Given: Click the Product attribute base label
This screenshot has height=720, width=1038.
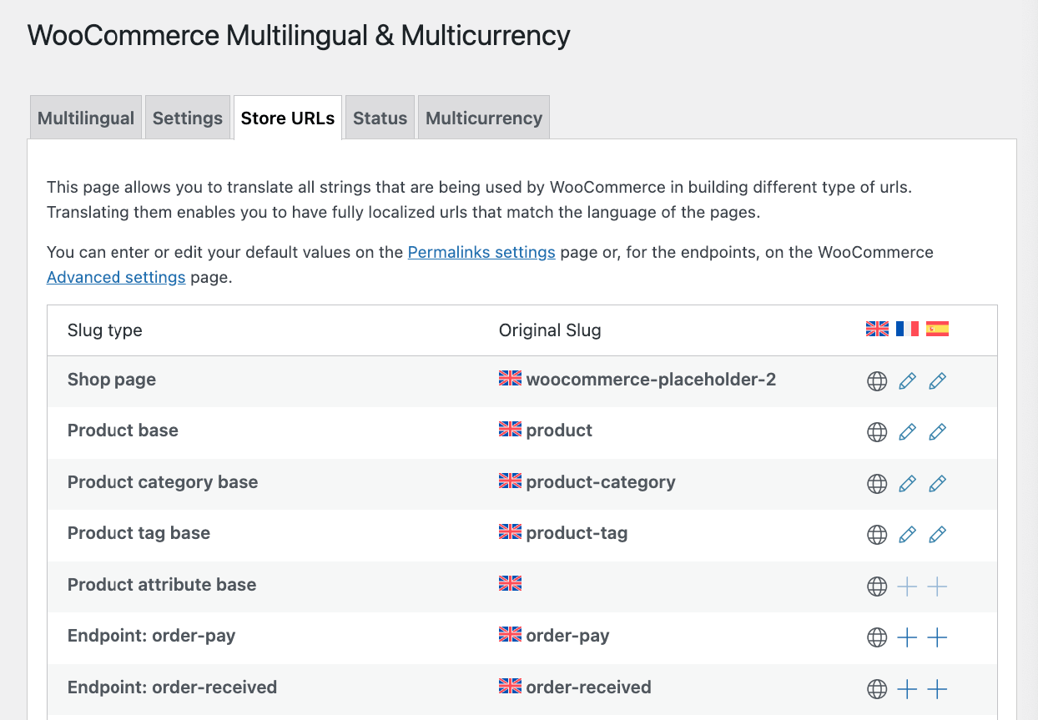Looking at the screenshot, I should click(162, 585).
